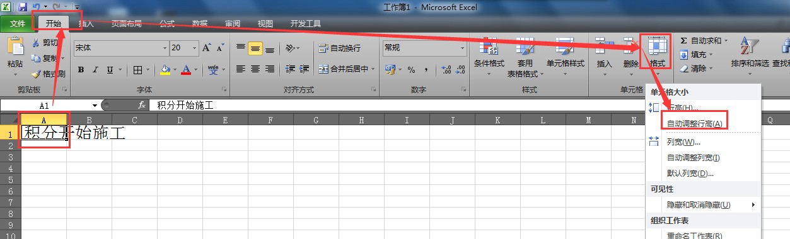Expand Hide and Unhide (隐藏和取消隐藏) submenu
This screenshot has width=790, height=239.
[703, 205]
